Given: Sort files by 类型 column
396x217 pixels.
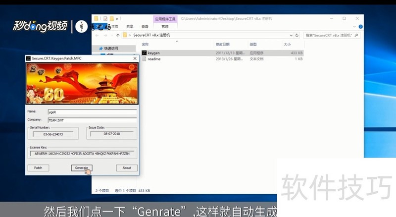Looking at the screenshot, I should coord(253,45).
